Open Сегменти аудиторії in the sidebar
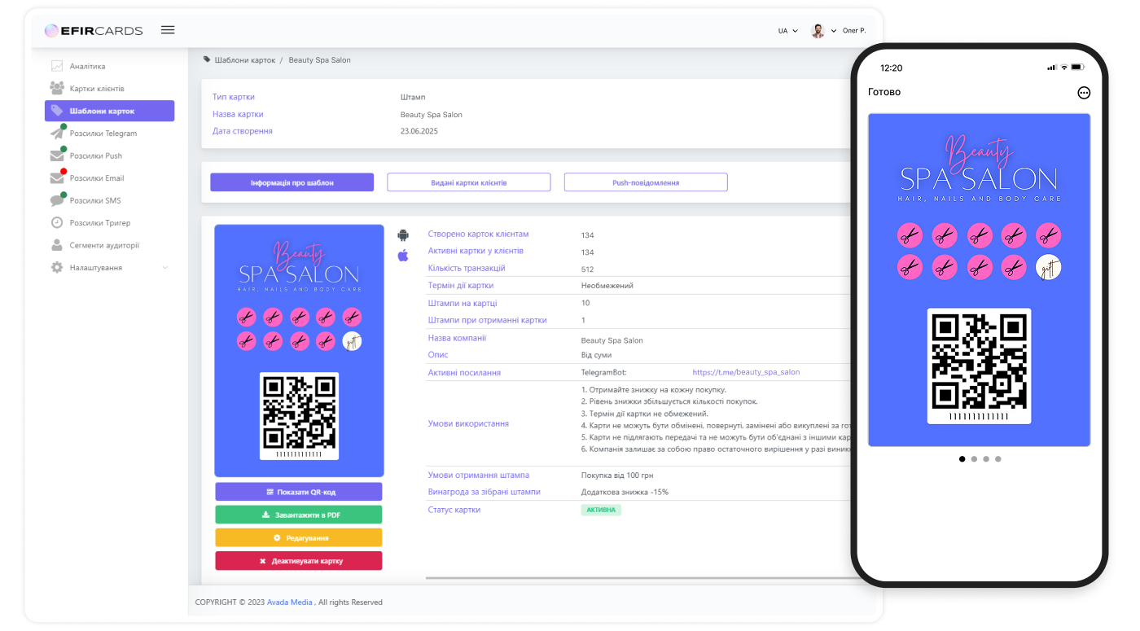Viewport: 1140px width, 631px height. point(103,245)
